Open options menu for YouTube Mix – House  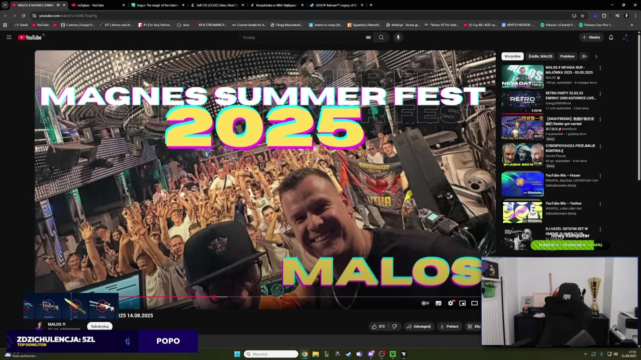point(600,176)
